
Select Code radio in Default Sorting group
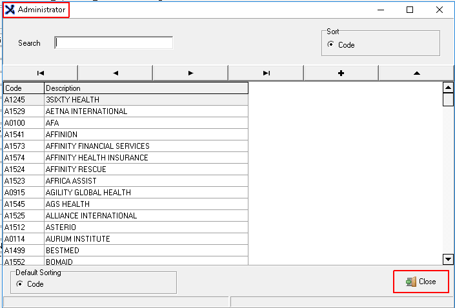20,284
